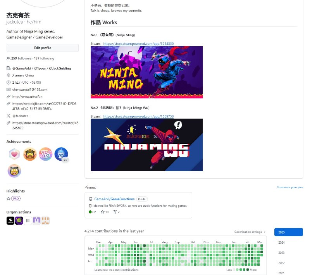
Task: Show contributions for 2023
Action: 281,253
